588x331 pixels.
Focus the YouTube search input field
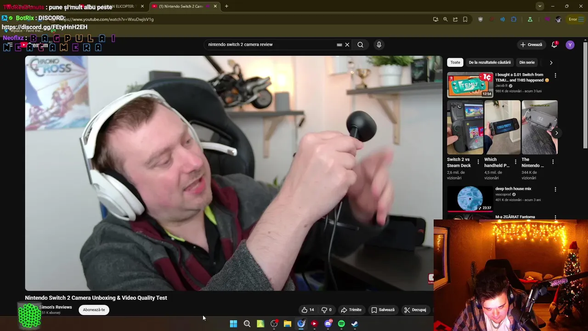pos(271,45)
